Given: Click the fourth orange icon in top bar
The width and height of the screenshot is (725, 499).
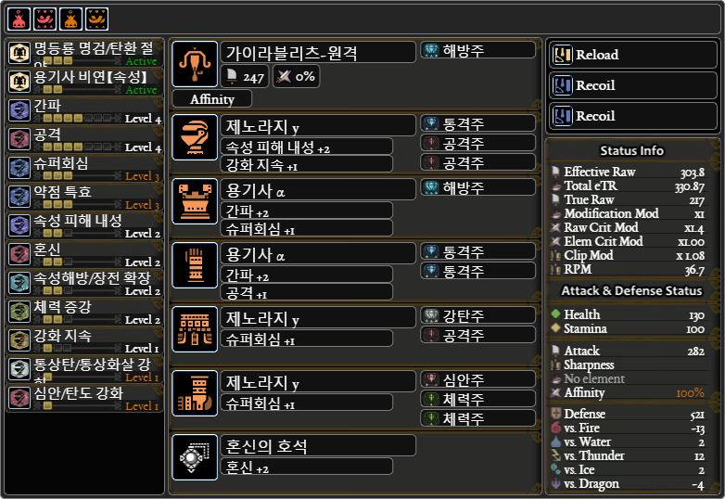Looking at the screenshot, I should coord(96,19).
